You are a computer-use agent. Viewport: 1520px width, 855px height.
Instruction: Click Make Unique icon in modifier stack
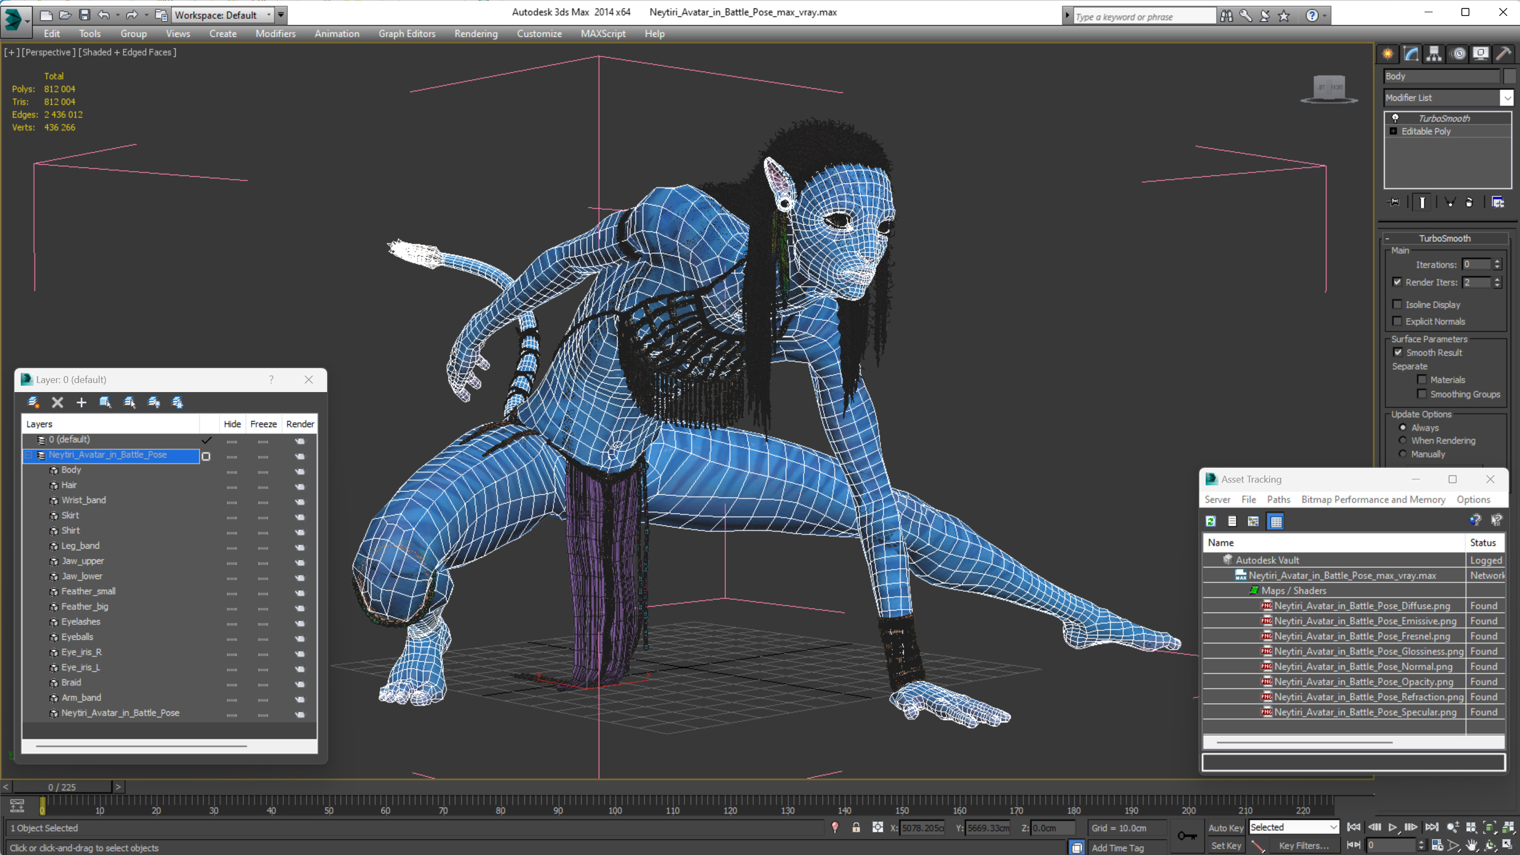(x=1449, y=202)
